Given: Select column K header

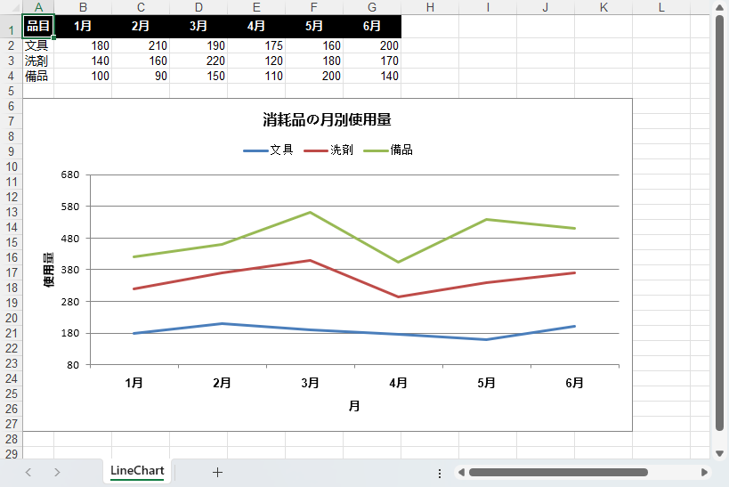Looking at the screenshot, I should pyautogui.click(x=603, y=7).
